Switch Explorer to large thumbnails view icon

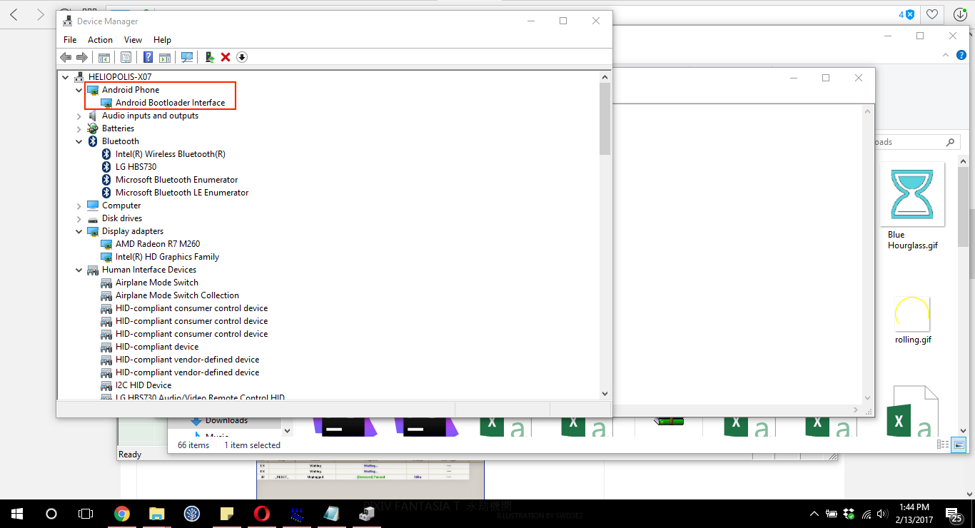[x=959, y=445]
